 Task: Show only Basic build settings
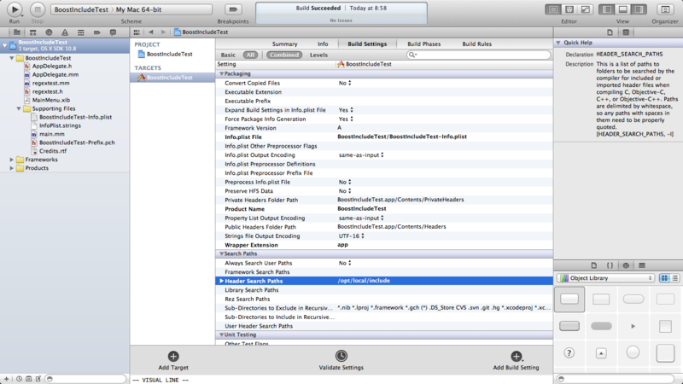pos(228,55)
